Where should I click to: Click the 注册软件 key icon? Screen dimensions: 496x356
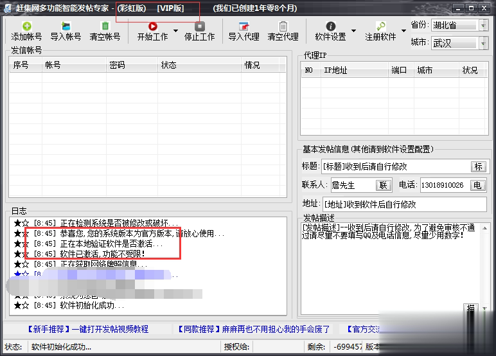tap(380, 26)
